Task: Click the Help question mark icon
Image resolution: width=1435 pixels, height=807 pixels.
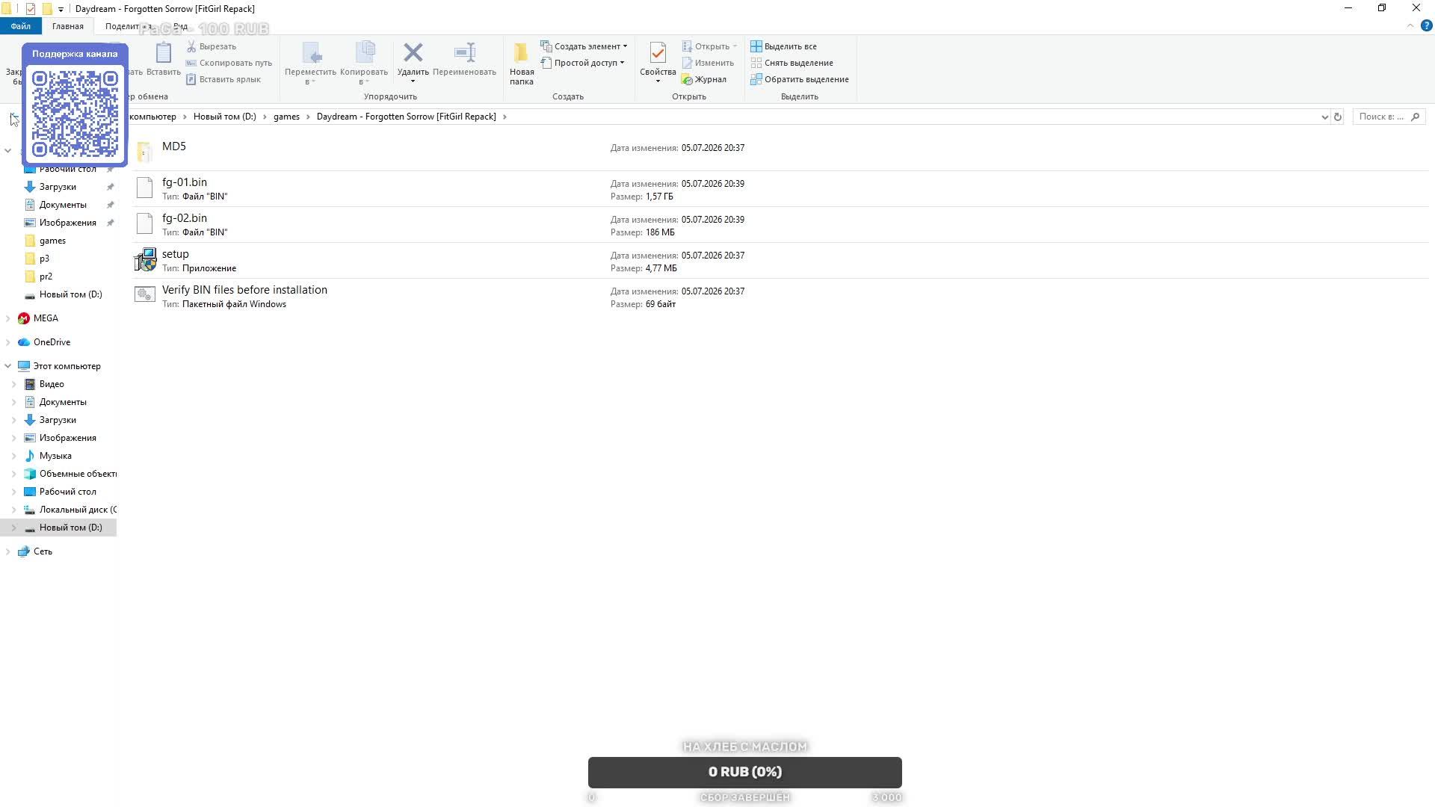Action: pyautogui.click(x=1426, y=26)
